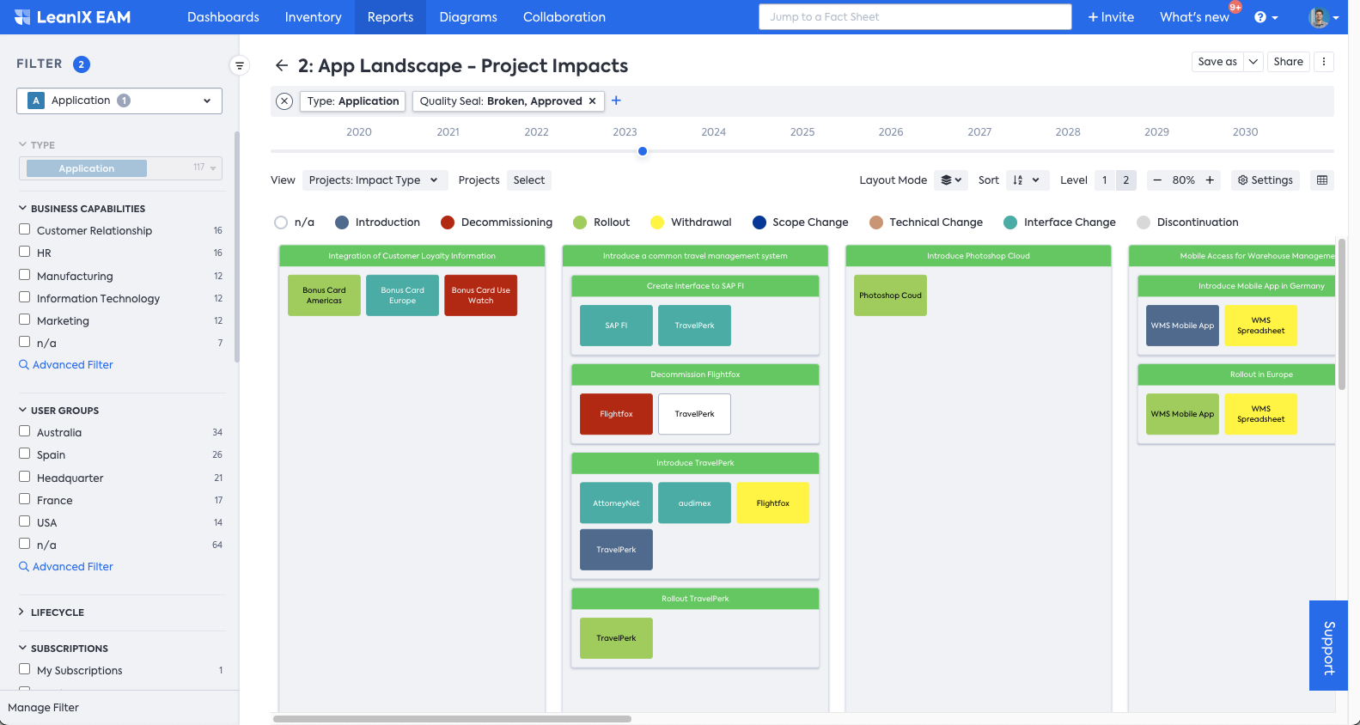The width and height of the screenshot is (1360, 725).
Task: Click the User Groups Advanced Filter link
Action: (x=66, y=567)
